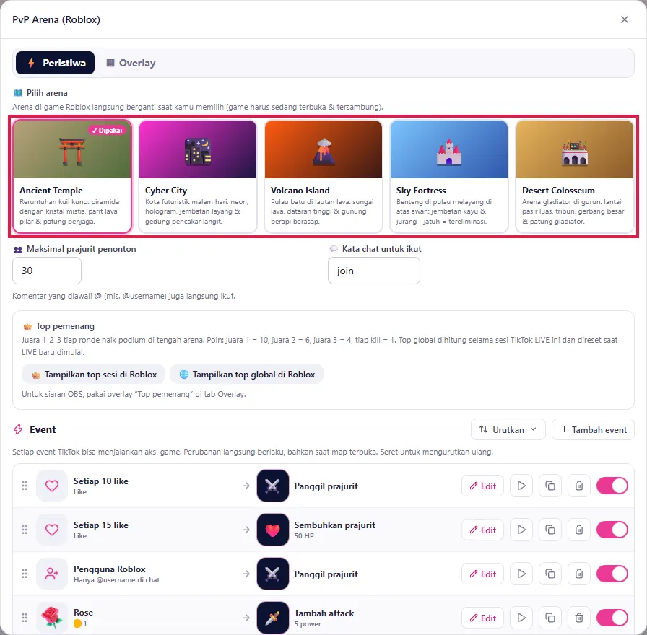This screenshot has height=635, width=647.
Task: Test-run the 'Setiap 10 like' event
Action: 521,486
